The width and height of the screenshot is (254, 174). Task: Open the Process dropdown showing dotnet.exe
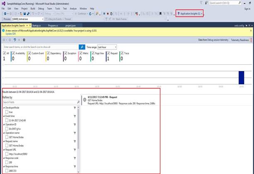click(27, 19)
